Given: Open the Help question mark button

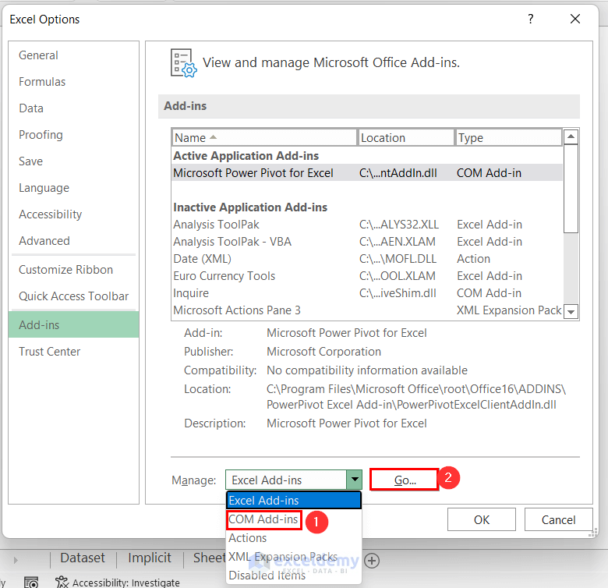Looking at the screenshot, I should pos(531,19).
